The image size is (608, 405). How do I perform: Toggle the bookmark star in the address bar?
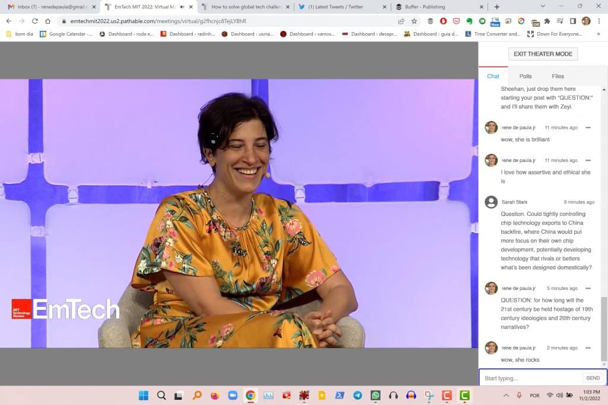pyautogui.click(x=414, y=20)
